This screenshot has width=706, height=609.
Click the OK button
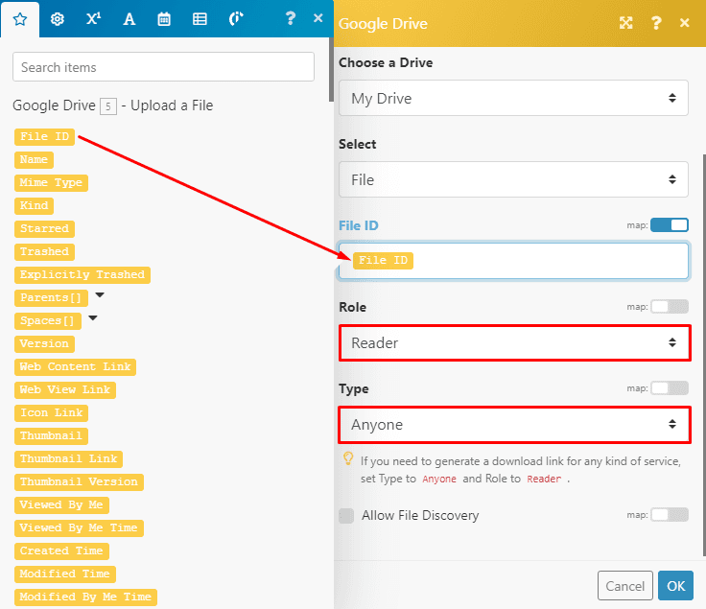click(675, 586)
